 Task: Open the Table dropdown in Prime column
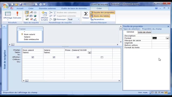click(89, 53)
